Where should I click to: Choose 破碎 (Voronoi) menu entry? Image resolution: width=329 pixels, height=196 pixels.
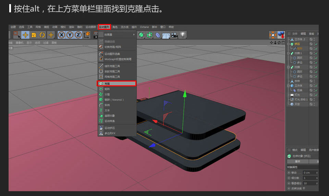tap(117, 100)
